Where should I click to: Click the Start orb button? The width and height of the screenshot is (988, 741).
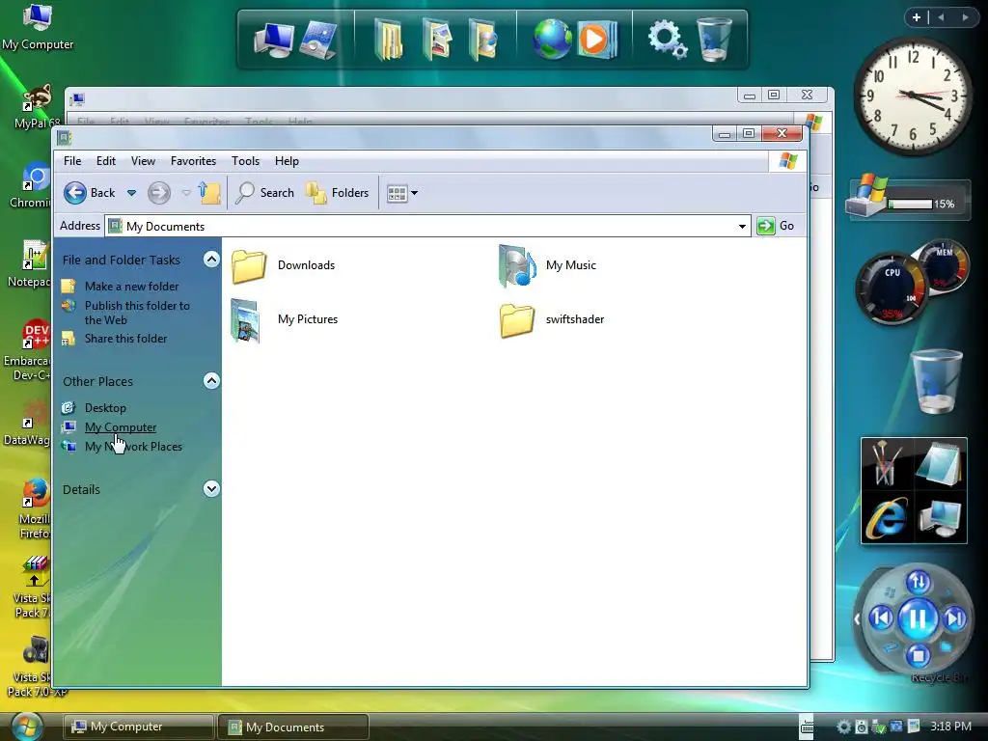tap(26, 727)
